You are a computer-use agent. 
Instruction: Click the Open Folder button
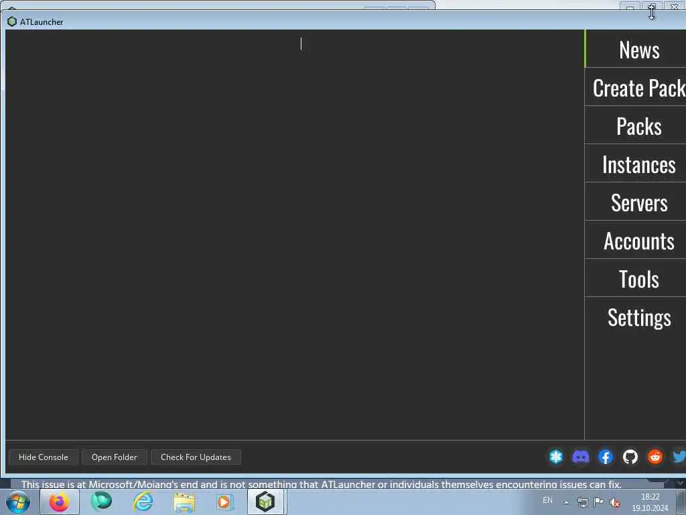point(114,457)
